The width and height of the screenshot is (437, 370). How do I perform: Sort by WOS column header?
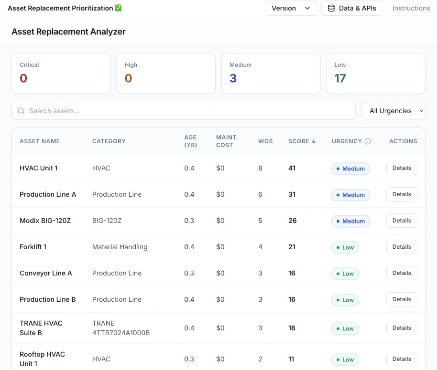point(265,141)
